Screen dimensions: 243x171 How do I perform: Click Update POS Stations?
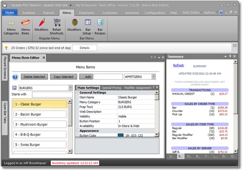coord(26,5)
